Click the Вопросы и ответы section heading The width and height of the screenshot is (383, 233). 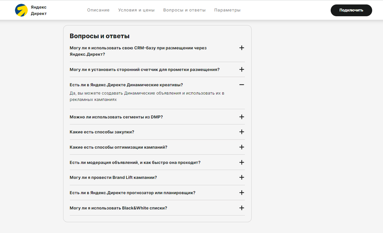[x=100, y=36]
